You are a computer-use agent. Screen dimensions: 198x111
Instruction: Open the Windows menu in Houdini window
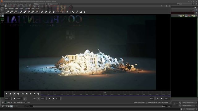pos(20,4)
